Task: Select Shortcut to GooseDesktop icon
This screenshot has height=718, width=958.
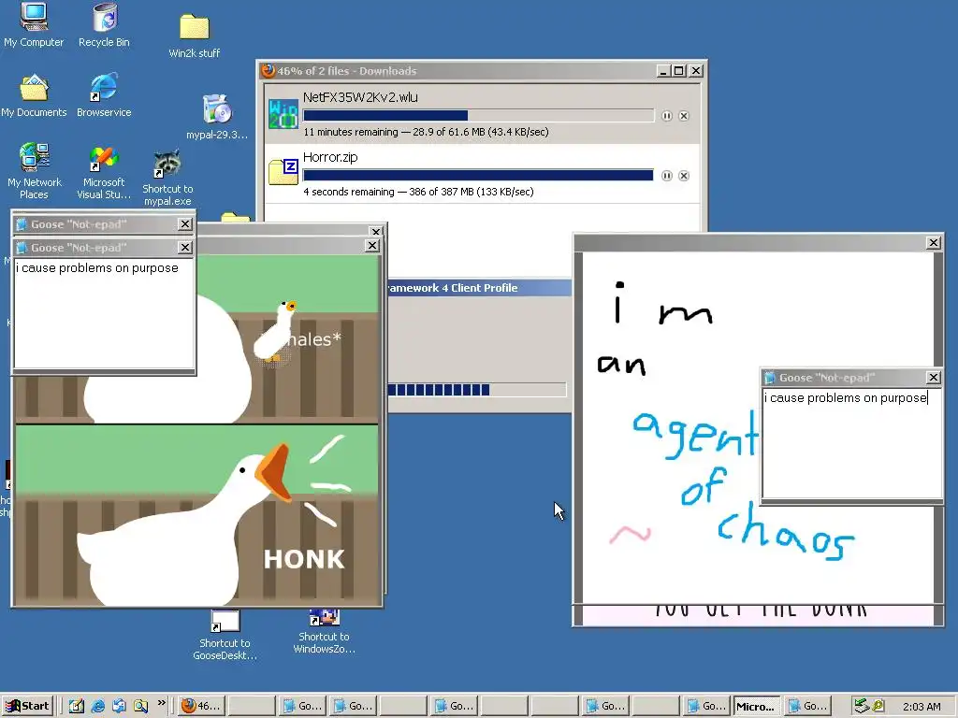Action: click(225, 635)
